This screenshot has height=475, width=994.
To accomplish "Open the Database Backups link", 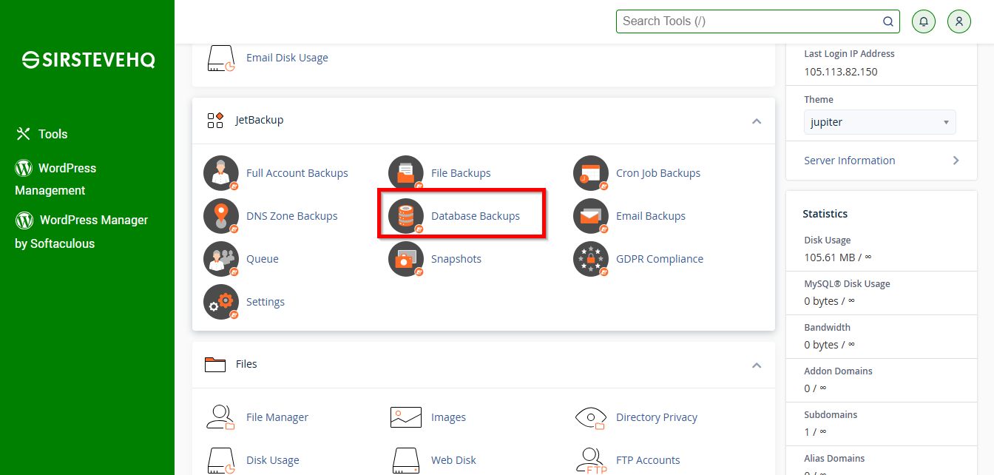I will [x=476, y=216].
